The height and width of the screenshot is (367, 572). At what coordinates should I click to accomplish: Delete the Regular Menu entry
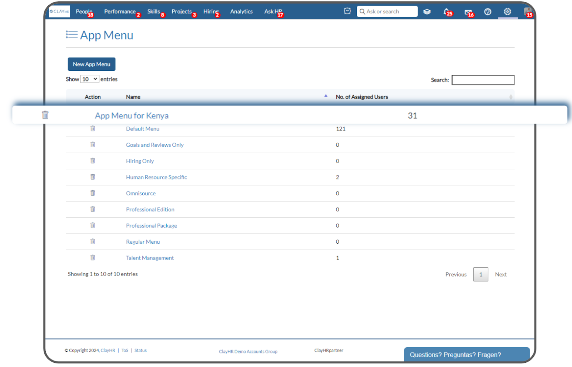(x=93, y=241)
